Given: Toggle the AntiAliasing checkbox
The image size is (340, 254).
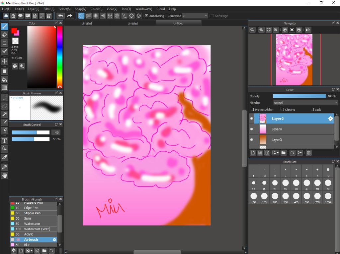Looking at the screenshot, I should [146, 16].
